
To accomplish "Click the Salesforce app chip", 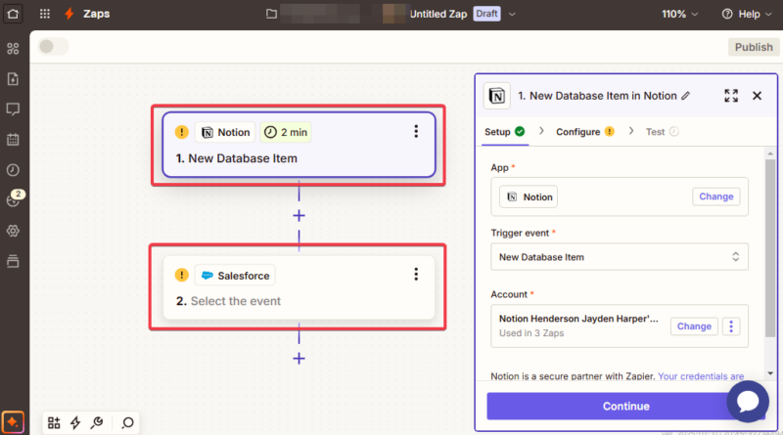I will 235,276.
